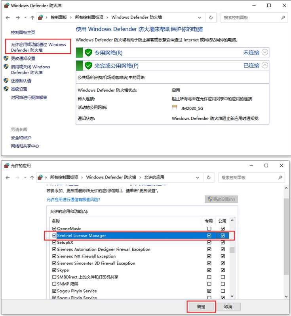Click 确定 button

coord(201,307)
